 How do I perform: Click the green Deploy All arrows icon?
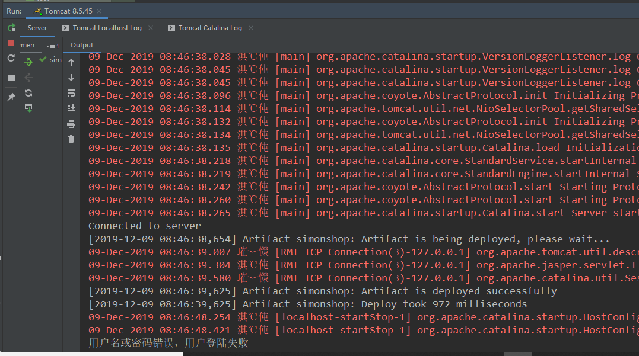pyautogui.click(x=28, y=62)
